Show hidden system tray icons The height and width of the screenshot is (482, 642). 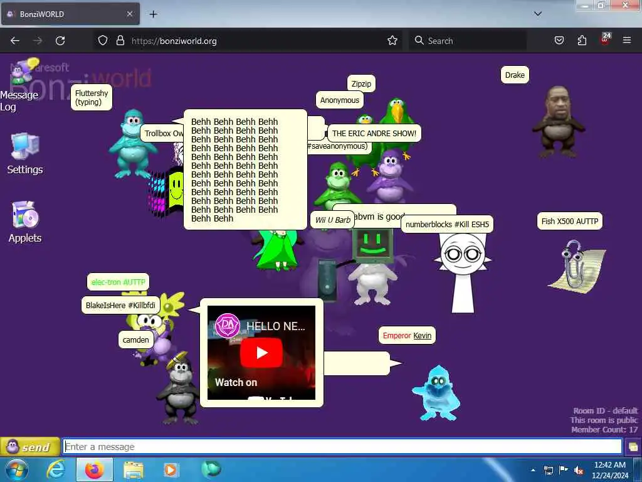click(x=534, y=470)
